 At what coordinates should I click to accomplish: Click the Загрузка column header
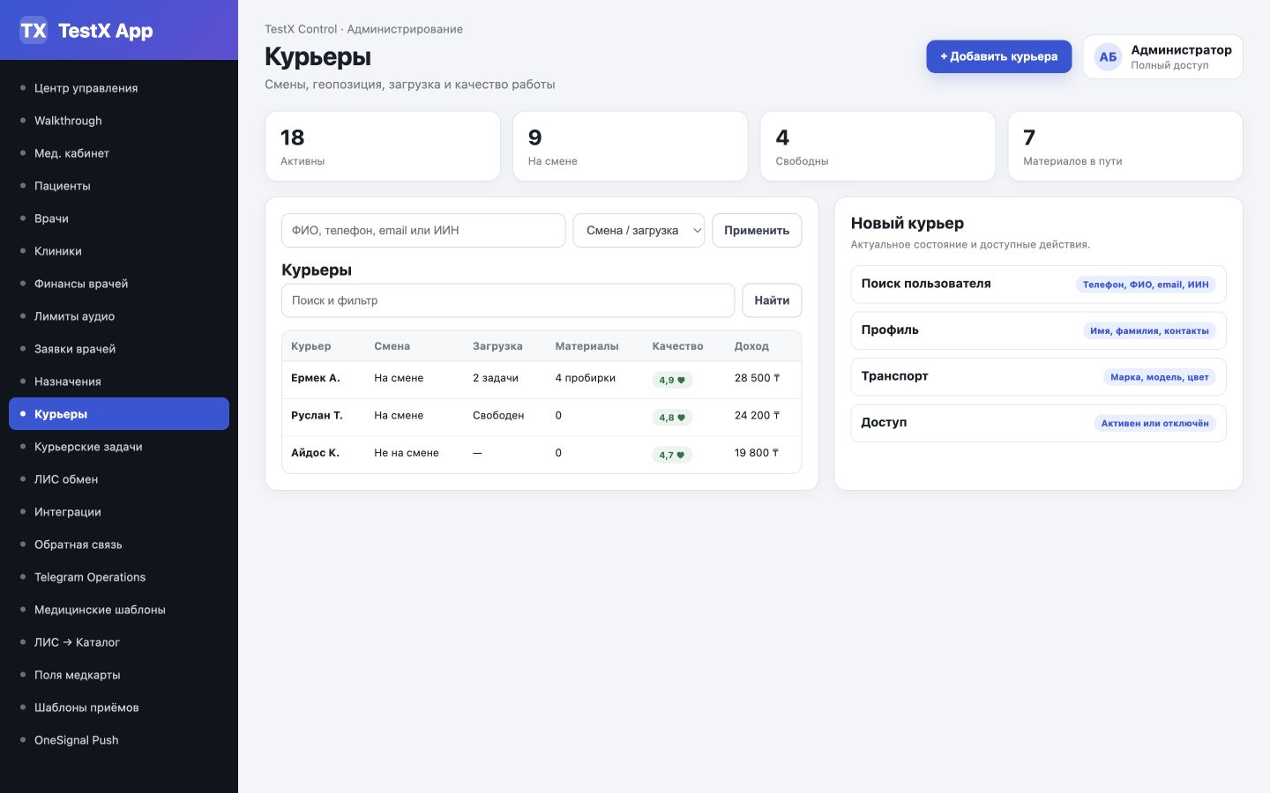coord(497,346)
